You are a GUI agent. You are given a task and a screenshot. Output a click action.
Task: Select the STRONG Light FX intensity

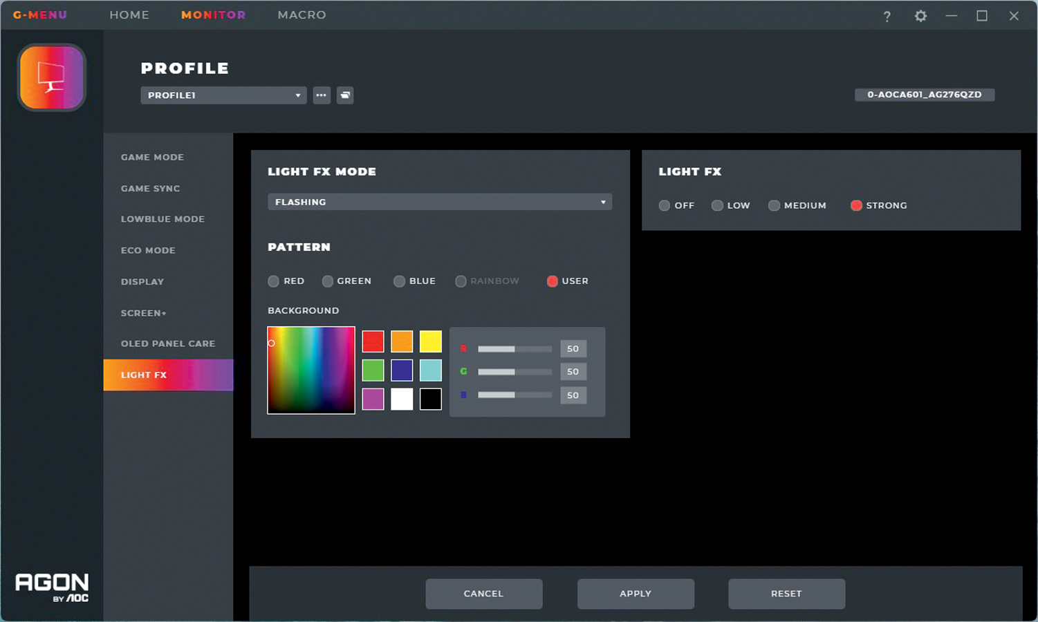[856, 205]
